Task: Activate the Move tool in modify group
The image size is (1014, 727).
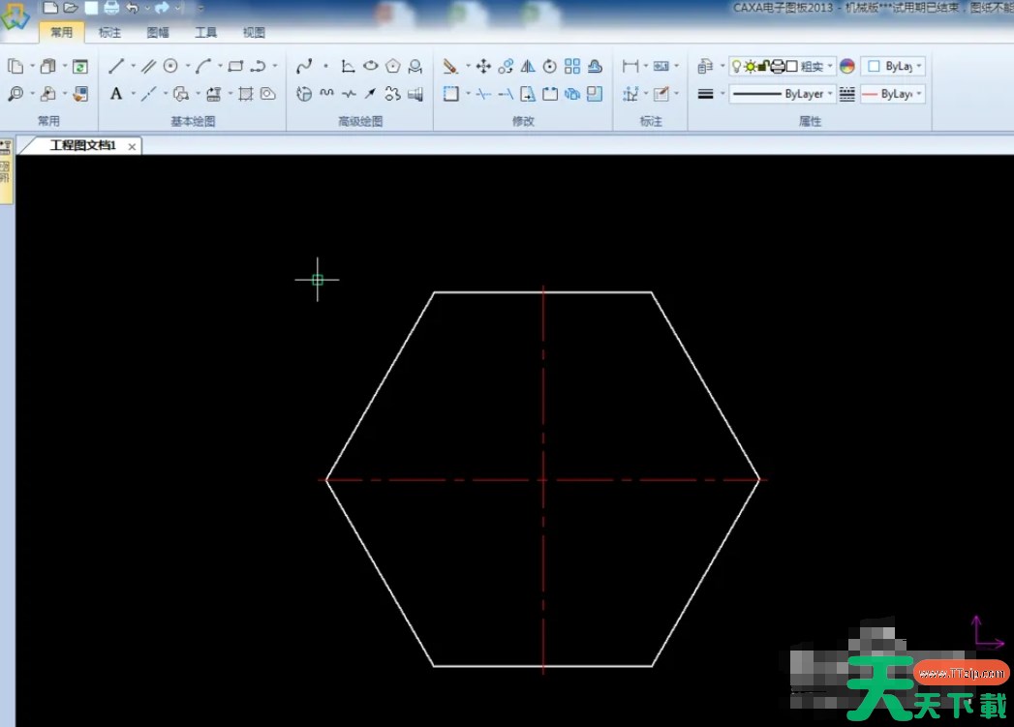Action: point(483,66)
